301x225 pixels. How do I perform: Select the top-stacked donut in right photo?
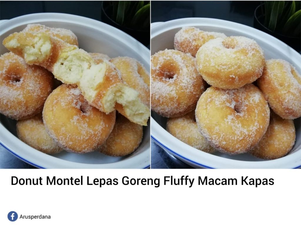230,63
